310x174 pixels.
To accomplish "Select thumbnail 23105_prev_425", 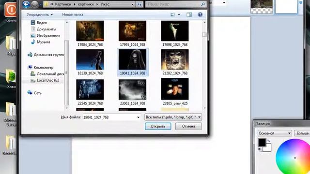I will [175, 92].
